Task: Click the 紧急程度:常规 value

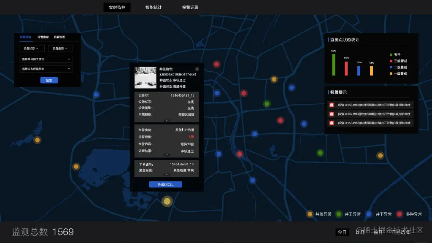Action: (184, 170)
